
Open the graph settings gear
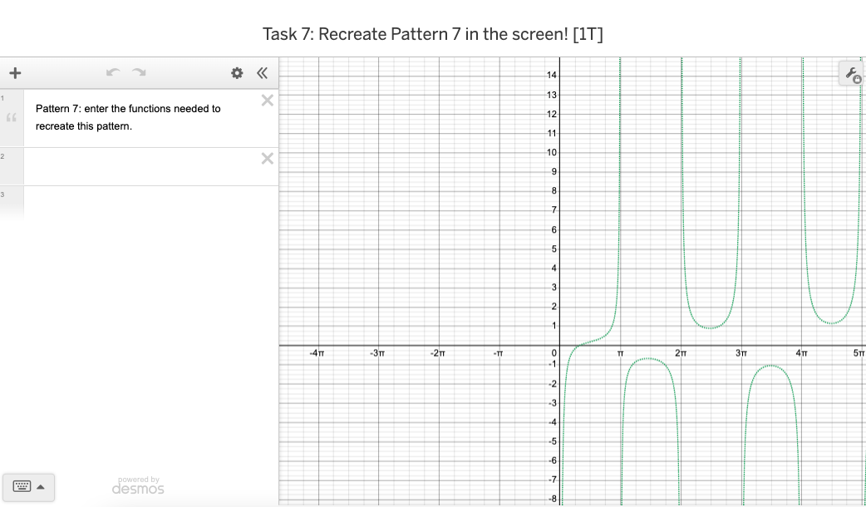[x=237, y=73]
